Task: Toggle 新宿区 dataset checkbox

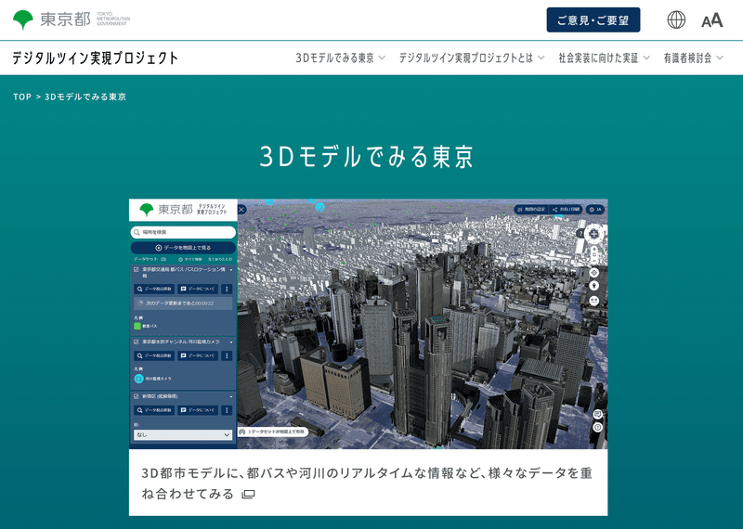Action: tap(136, 396)
